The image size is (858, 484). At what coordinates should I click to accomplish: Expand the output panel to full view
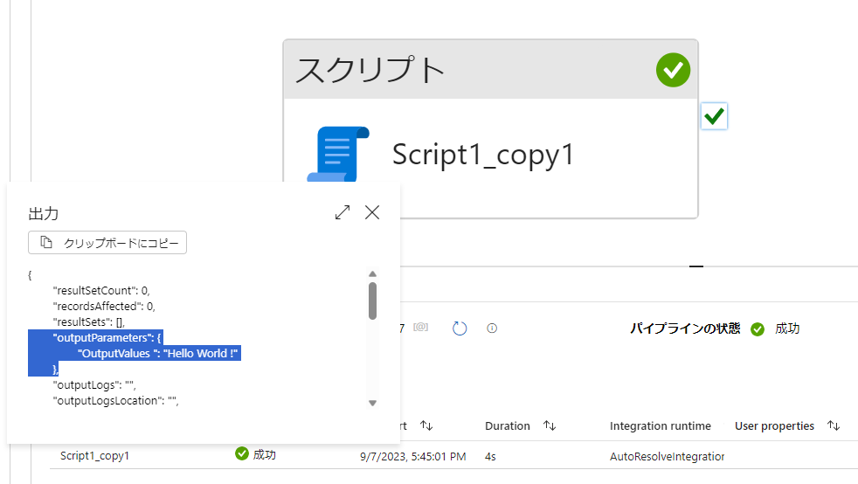click(343, 212)
